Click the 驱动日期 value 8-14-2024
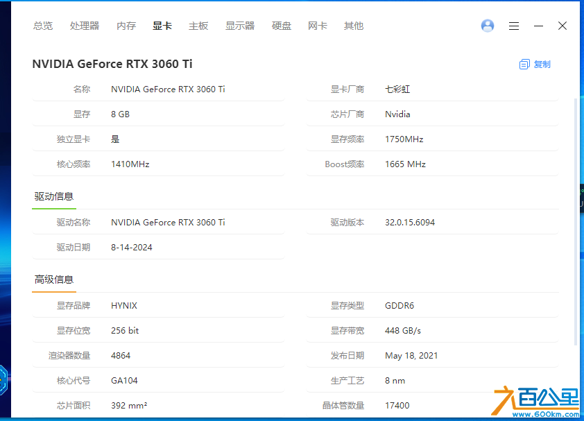The width and height of the screenshot is (584, 421). click(132, 248)
